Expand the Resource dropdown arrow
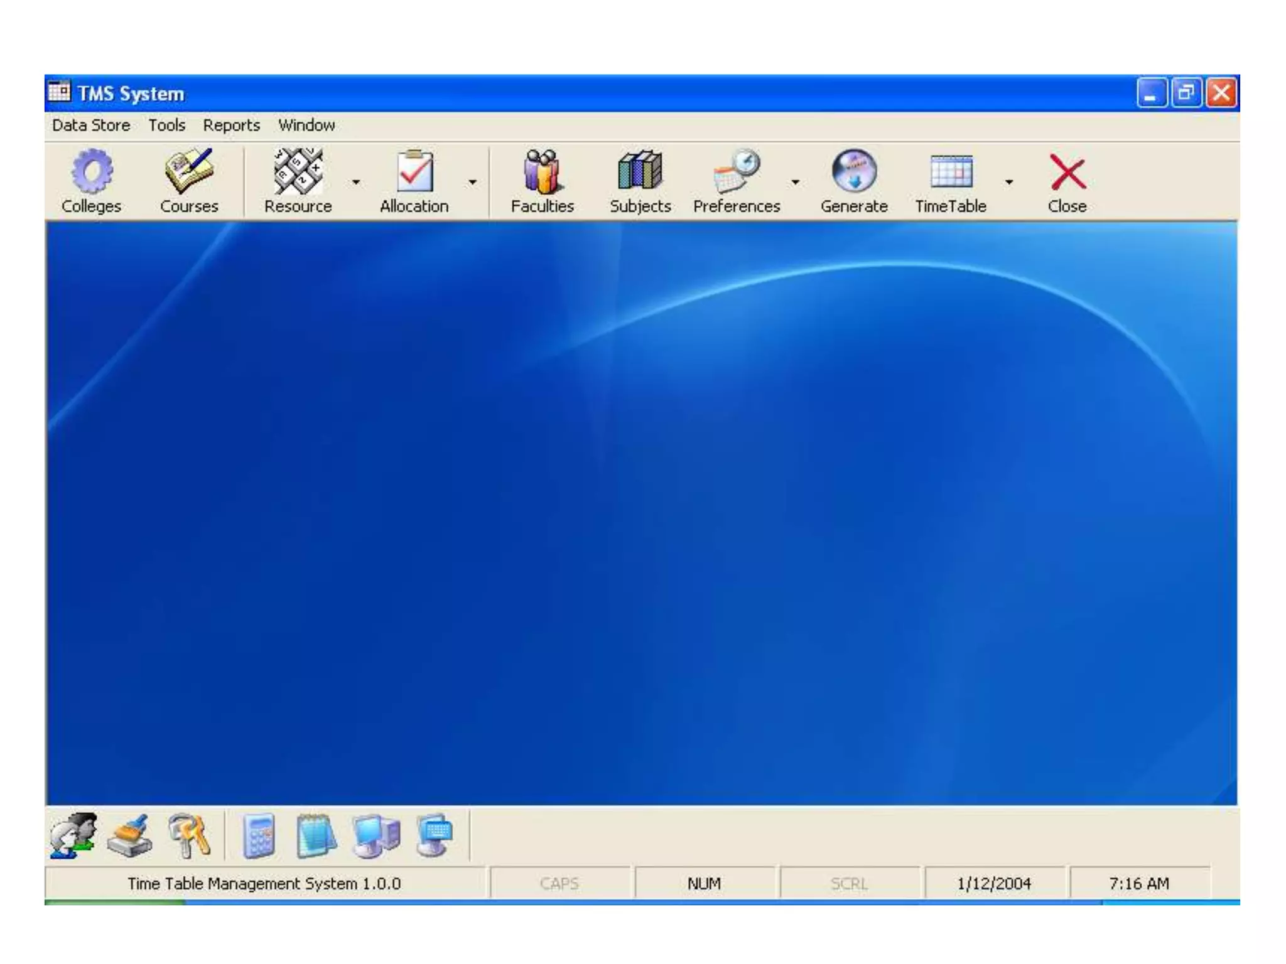Viewport: 1286px width, 964px height. coord(356,183)
